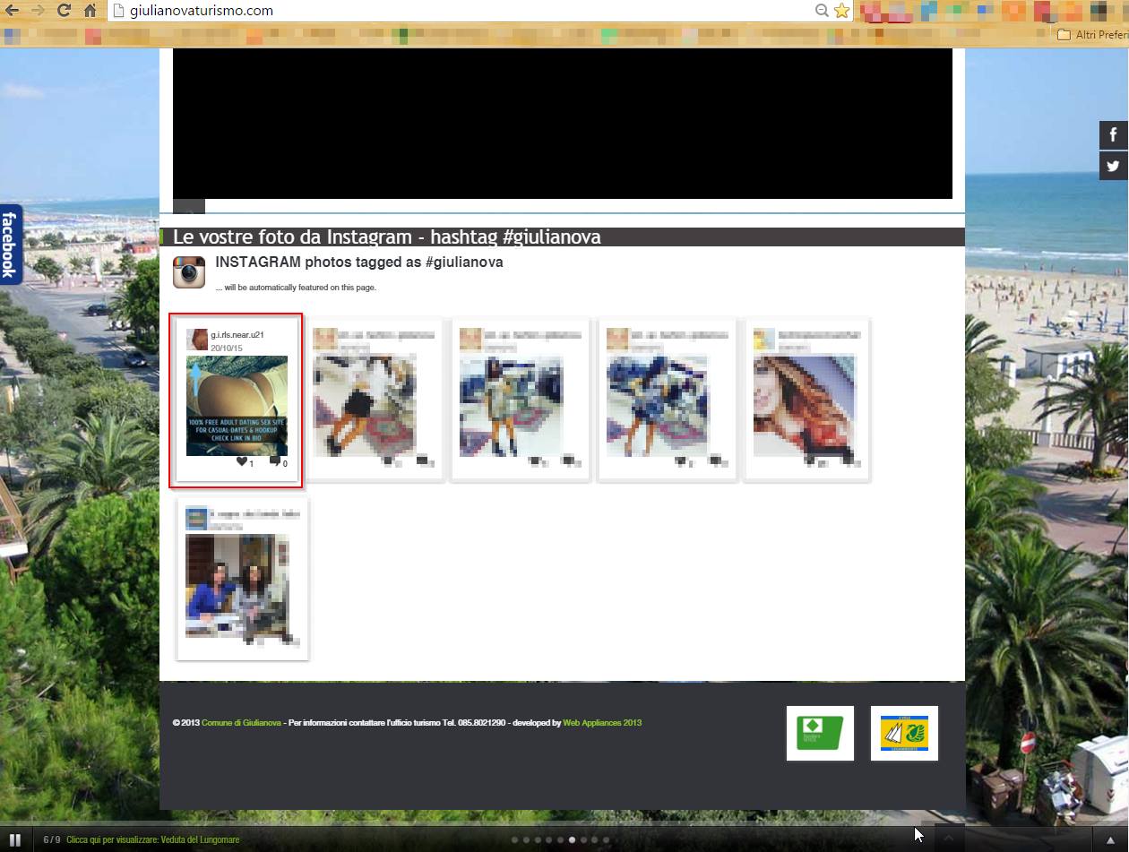Bookmark this page with the star
The height and width of the screenshot is (852, 1129).
click(841, 11)
